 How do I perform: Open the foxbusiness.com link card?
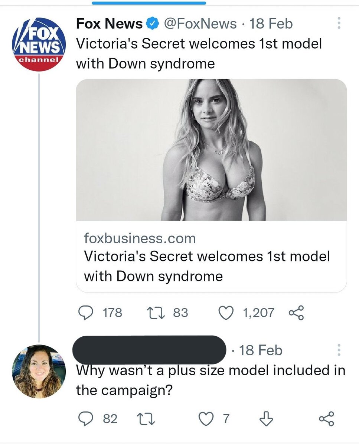coord(211,257)
